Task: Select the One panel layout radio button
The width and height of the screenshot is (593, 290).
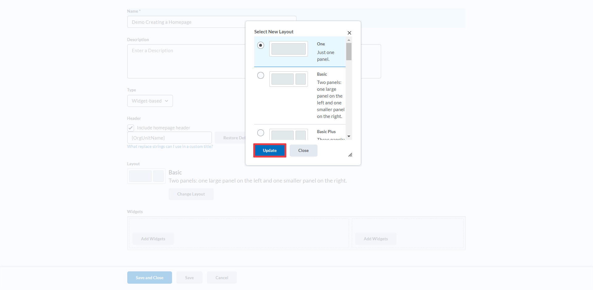Action: (261, 45)
